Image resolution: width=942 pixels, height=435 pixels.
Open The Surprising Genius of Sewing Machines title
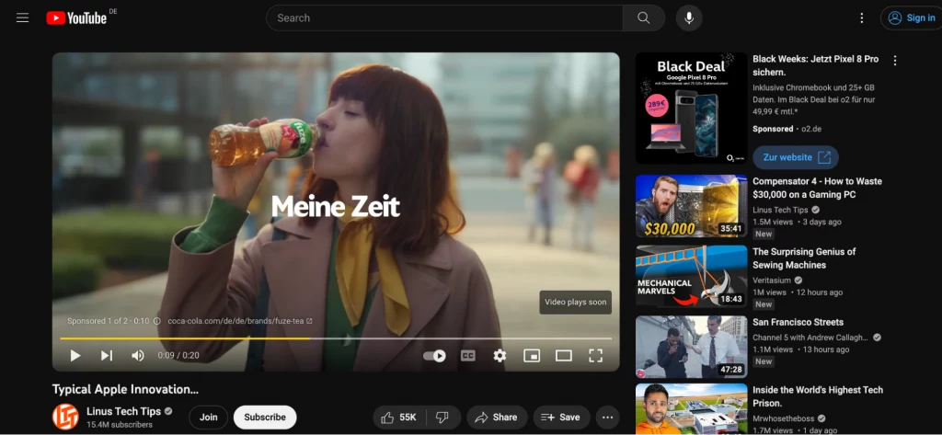tap(804, 258)
